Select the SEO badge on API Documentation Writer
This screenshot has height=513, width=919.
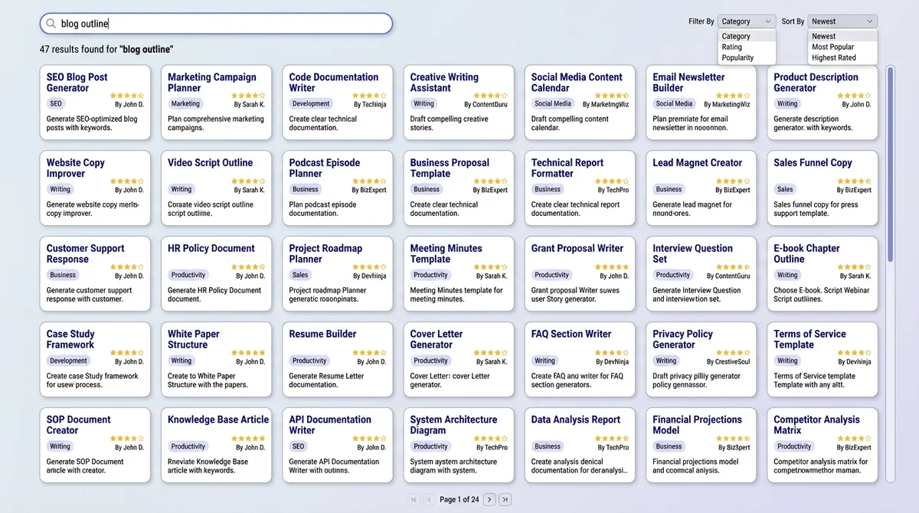(300, 446)
